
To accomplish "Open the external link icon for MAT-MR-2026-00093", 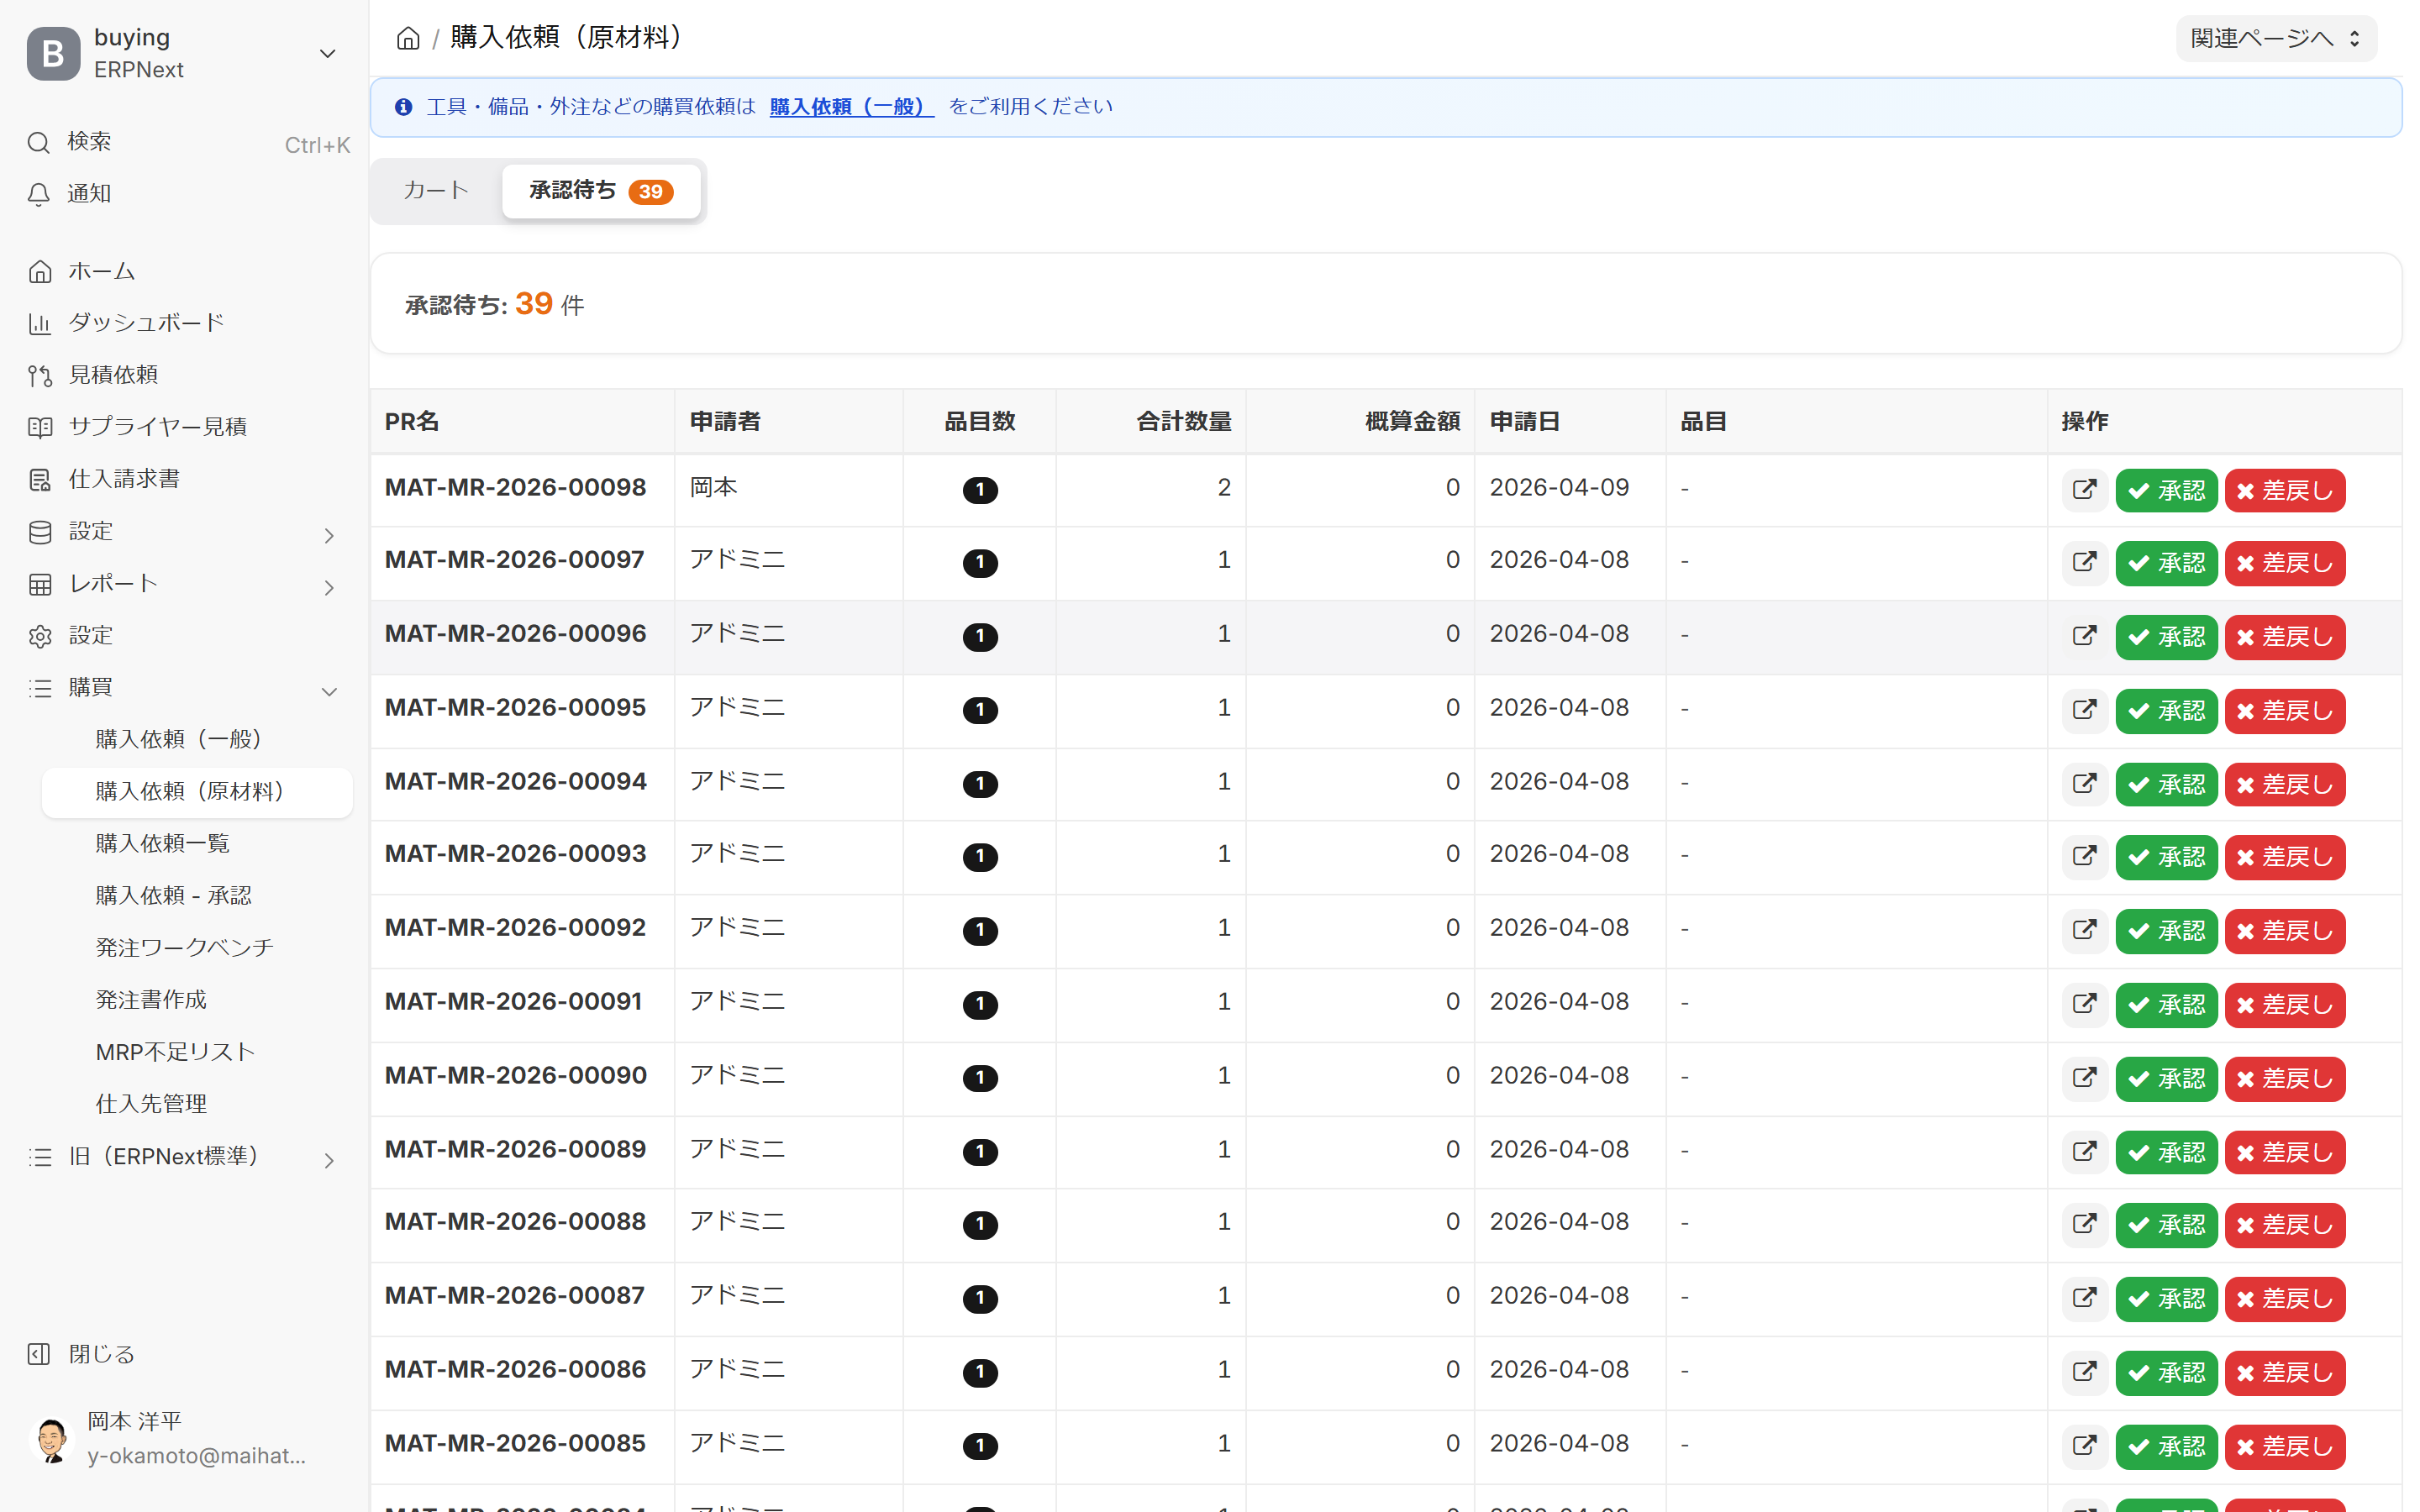I will [x=2084, y=856].
